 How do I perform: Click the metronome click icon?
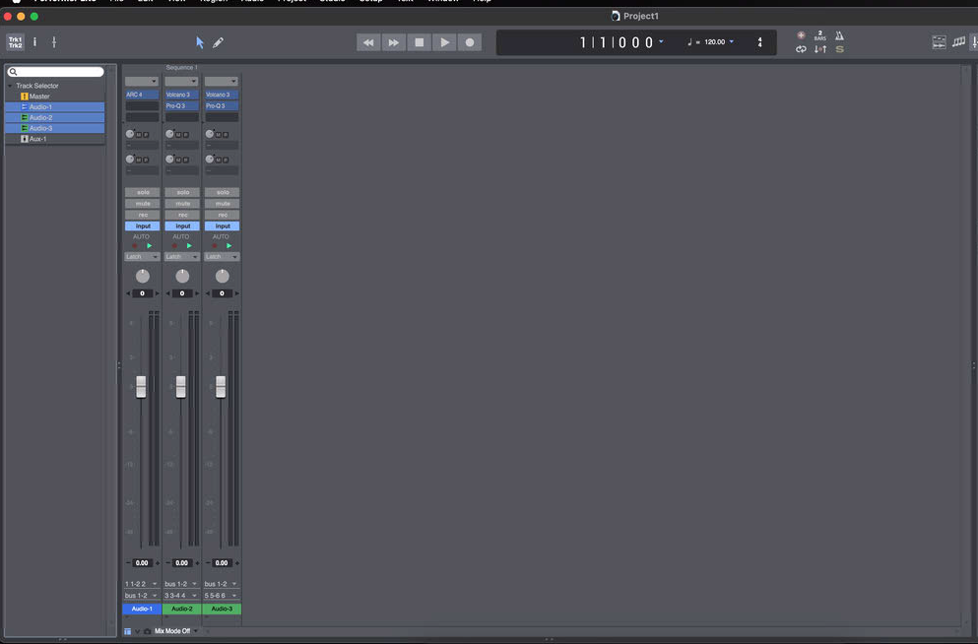[839, 36]
